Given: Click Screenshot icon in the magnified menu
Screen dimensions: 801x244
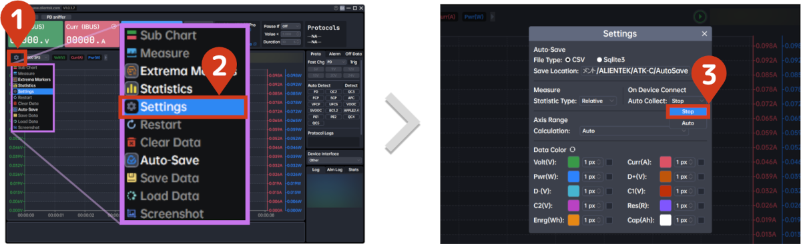Looking at the screenshot, I should [x=131, y=214].
